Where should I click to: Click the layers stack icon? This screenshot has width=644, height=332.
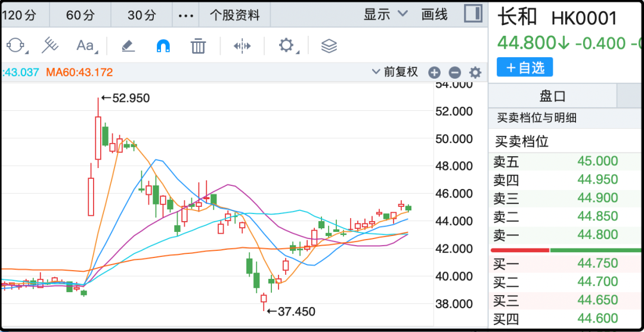[329, 45]
